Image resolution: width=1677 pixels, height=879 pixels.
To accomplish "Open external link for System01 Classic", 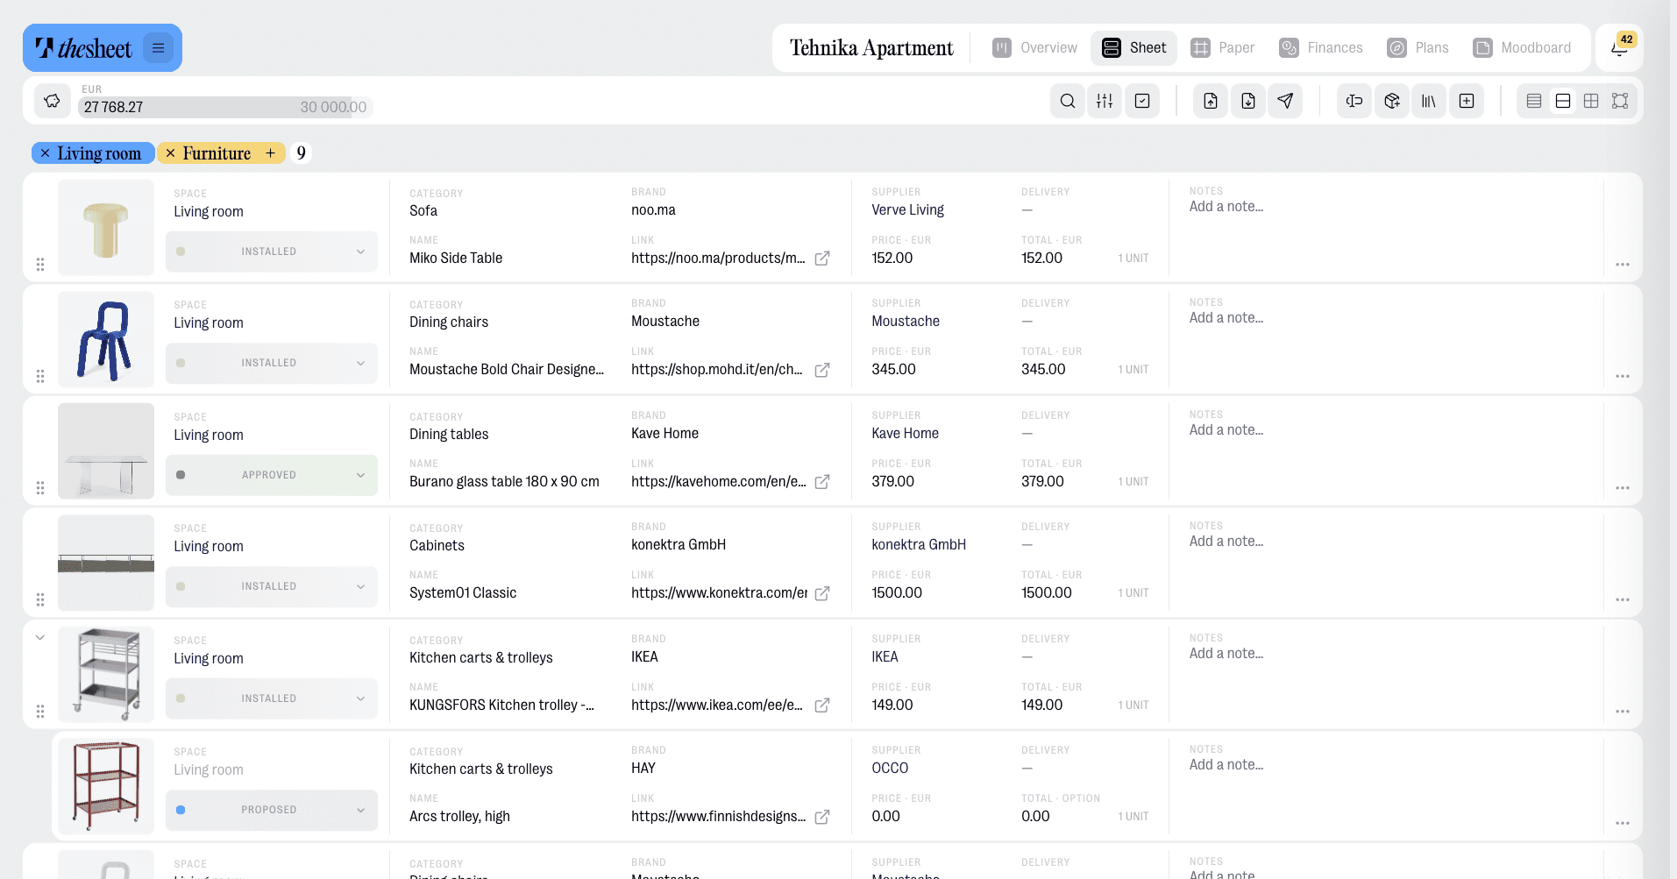I will 822,593.
